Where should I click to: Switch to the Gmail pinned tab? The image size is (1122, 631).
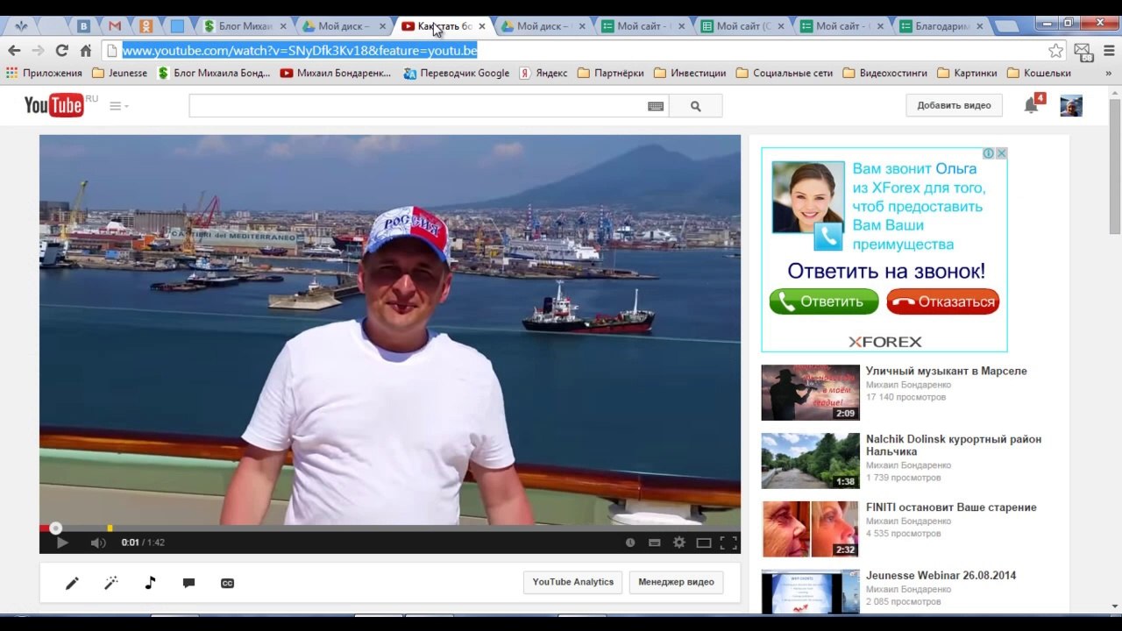point(115,26)
